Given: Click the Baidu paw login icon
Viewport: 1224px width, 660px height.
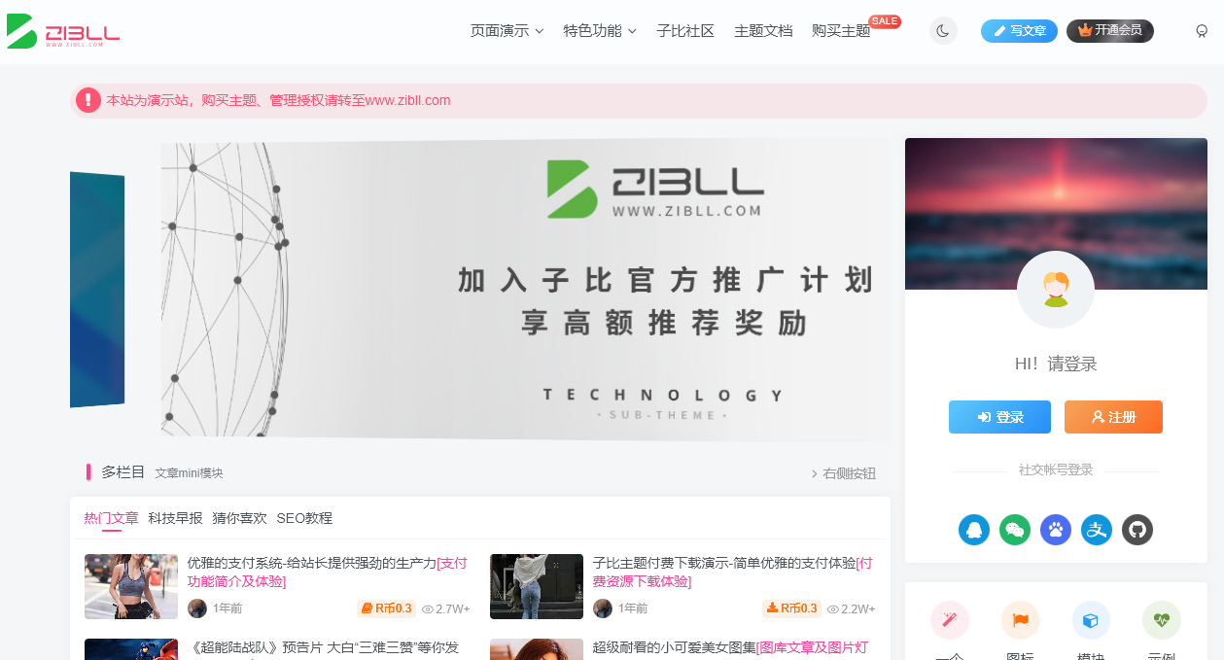Looking at the screenshot, I should click(1056, 530).
